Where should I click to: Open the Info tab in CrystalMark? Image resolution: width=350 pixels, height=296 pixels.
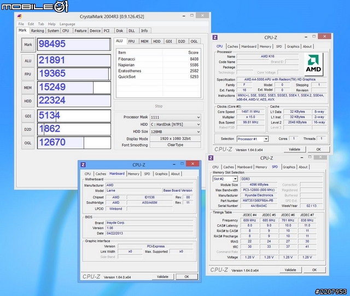[x=144, y=31]
